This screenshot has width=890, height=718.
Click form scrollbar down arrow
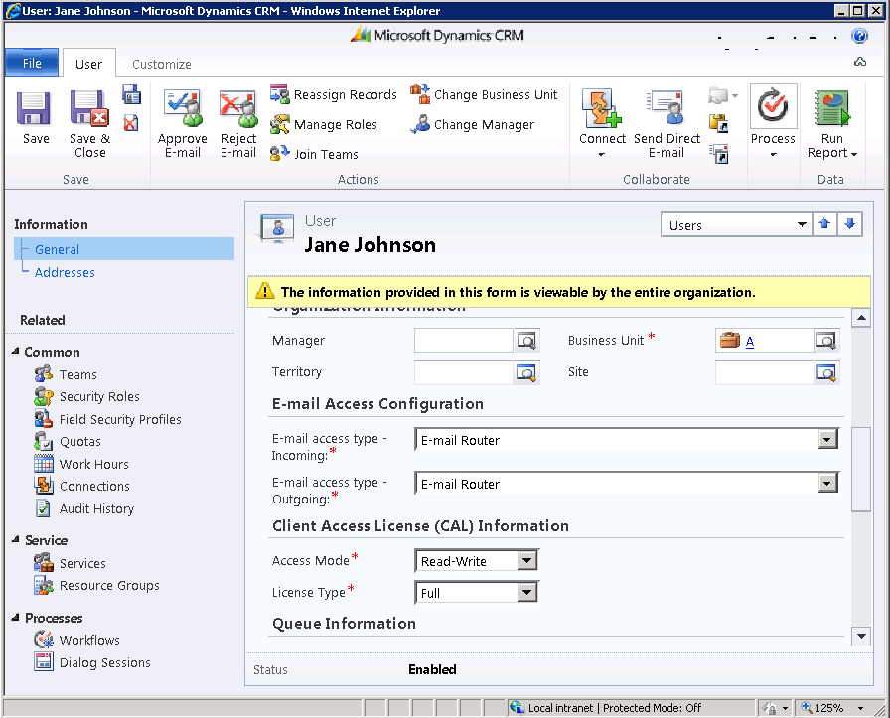click(861, 636)
